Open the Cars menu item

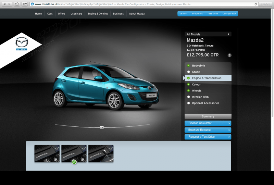click(x=50, y=14)
